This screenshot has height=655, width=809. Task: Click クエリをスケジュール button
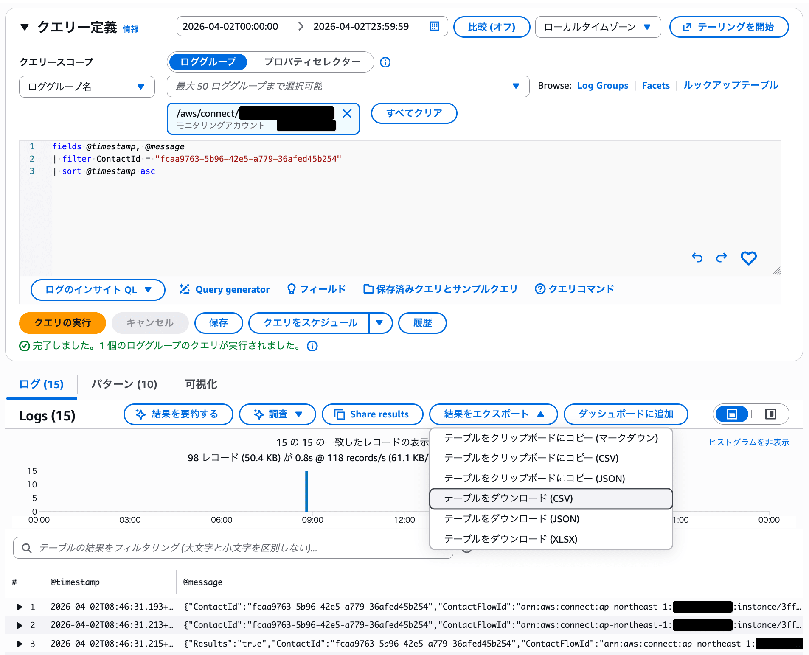point(310,323)
